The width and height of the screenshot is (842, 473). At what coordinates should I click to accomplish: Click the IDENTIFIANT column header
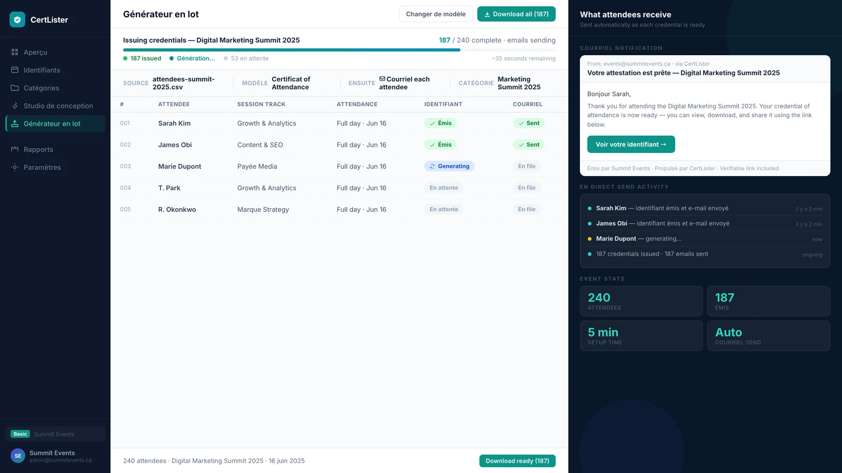coord(443,104)
